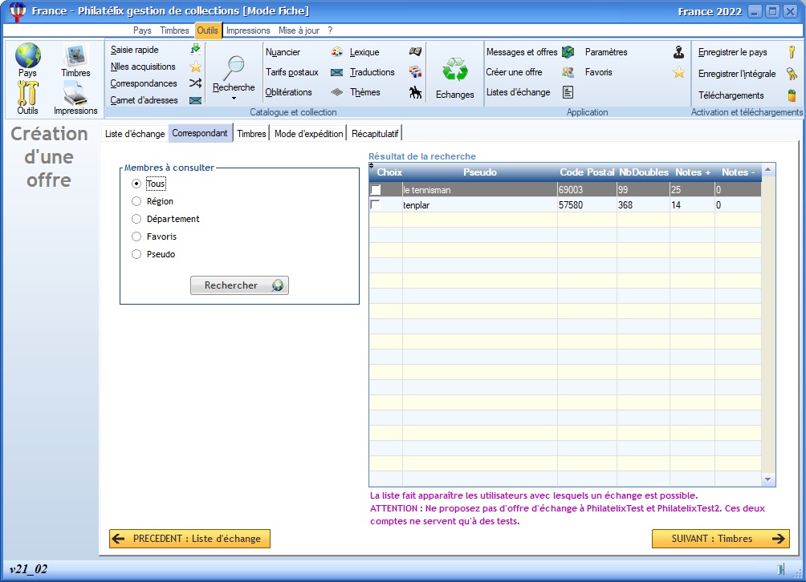This screenshot has height=582, width=806.
Task: Open the Timbres menu
Action: 174,30
